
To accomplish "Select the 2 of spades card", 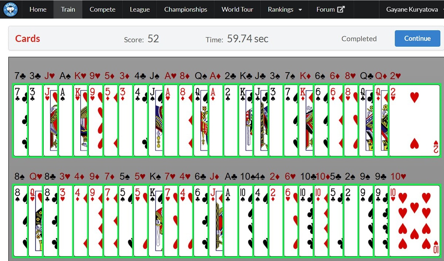I will click(351, 221).
